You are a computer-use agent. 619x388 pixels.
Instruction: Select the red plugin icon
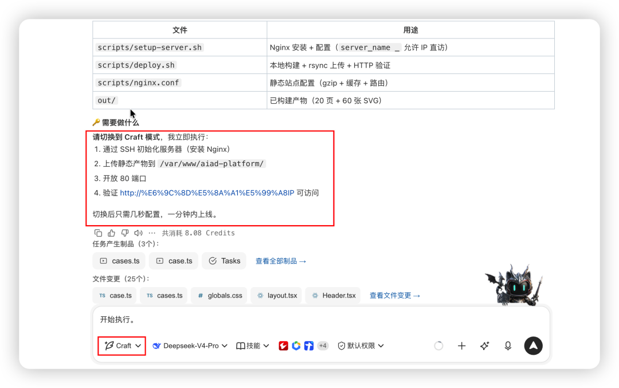pos(283,346)
